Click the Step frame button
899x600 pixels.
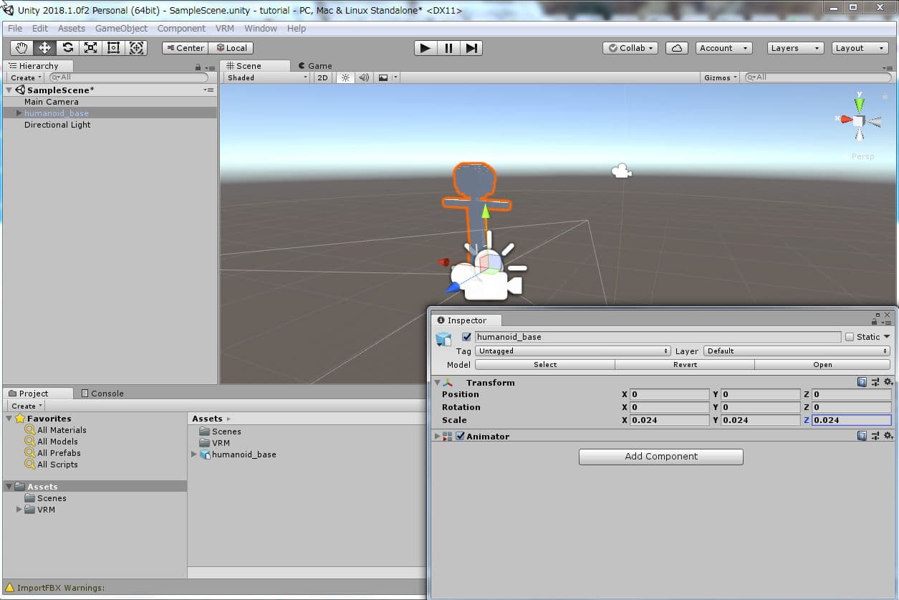(471, 48)
